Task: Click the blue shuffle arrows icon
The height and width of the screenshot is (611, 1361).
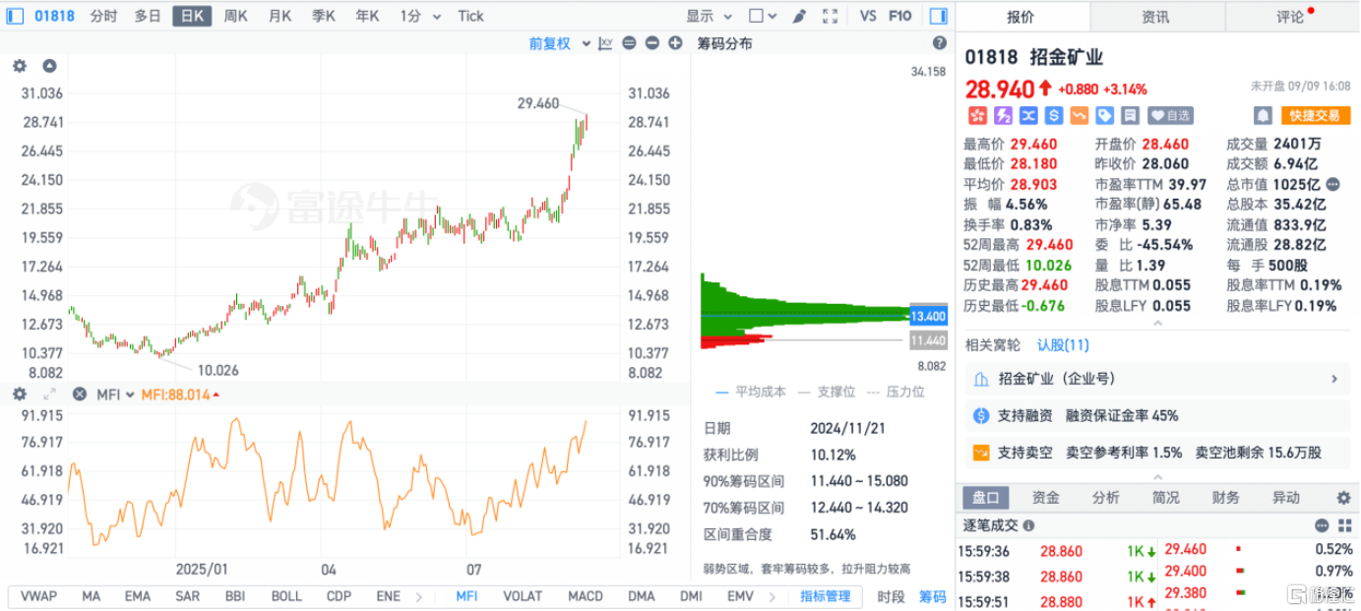Action: [x=1028, y=115]
